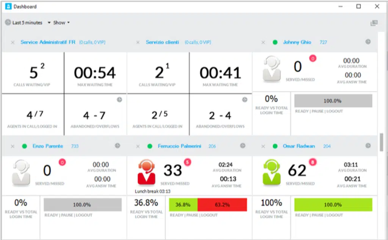Open the Service Administratif FR queue link

(48, 42)
